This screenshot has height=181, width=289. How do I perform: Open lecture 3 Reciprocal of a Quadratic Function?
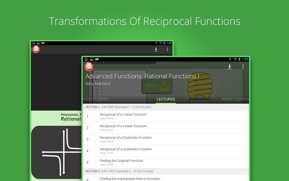tap(166, 139)
